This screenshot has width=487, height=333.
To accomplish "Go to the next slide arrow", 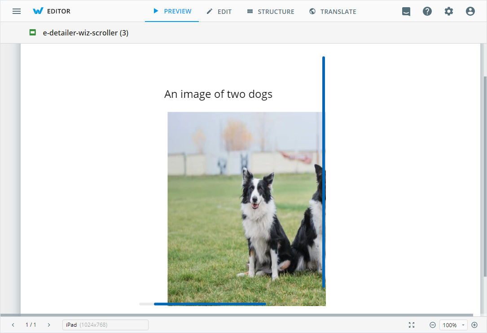I will click(48, 325).
